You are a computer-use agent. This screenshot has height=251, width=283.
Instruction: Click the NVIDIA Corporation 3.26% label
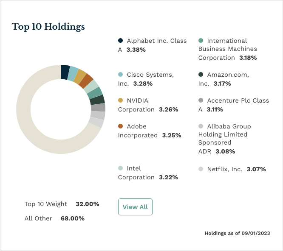(x=148, y=105)
